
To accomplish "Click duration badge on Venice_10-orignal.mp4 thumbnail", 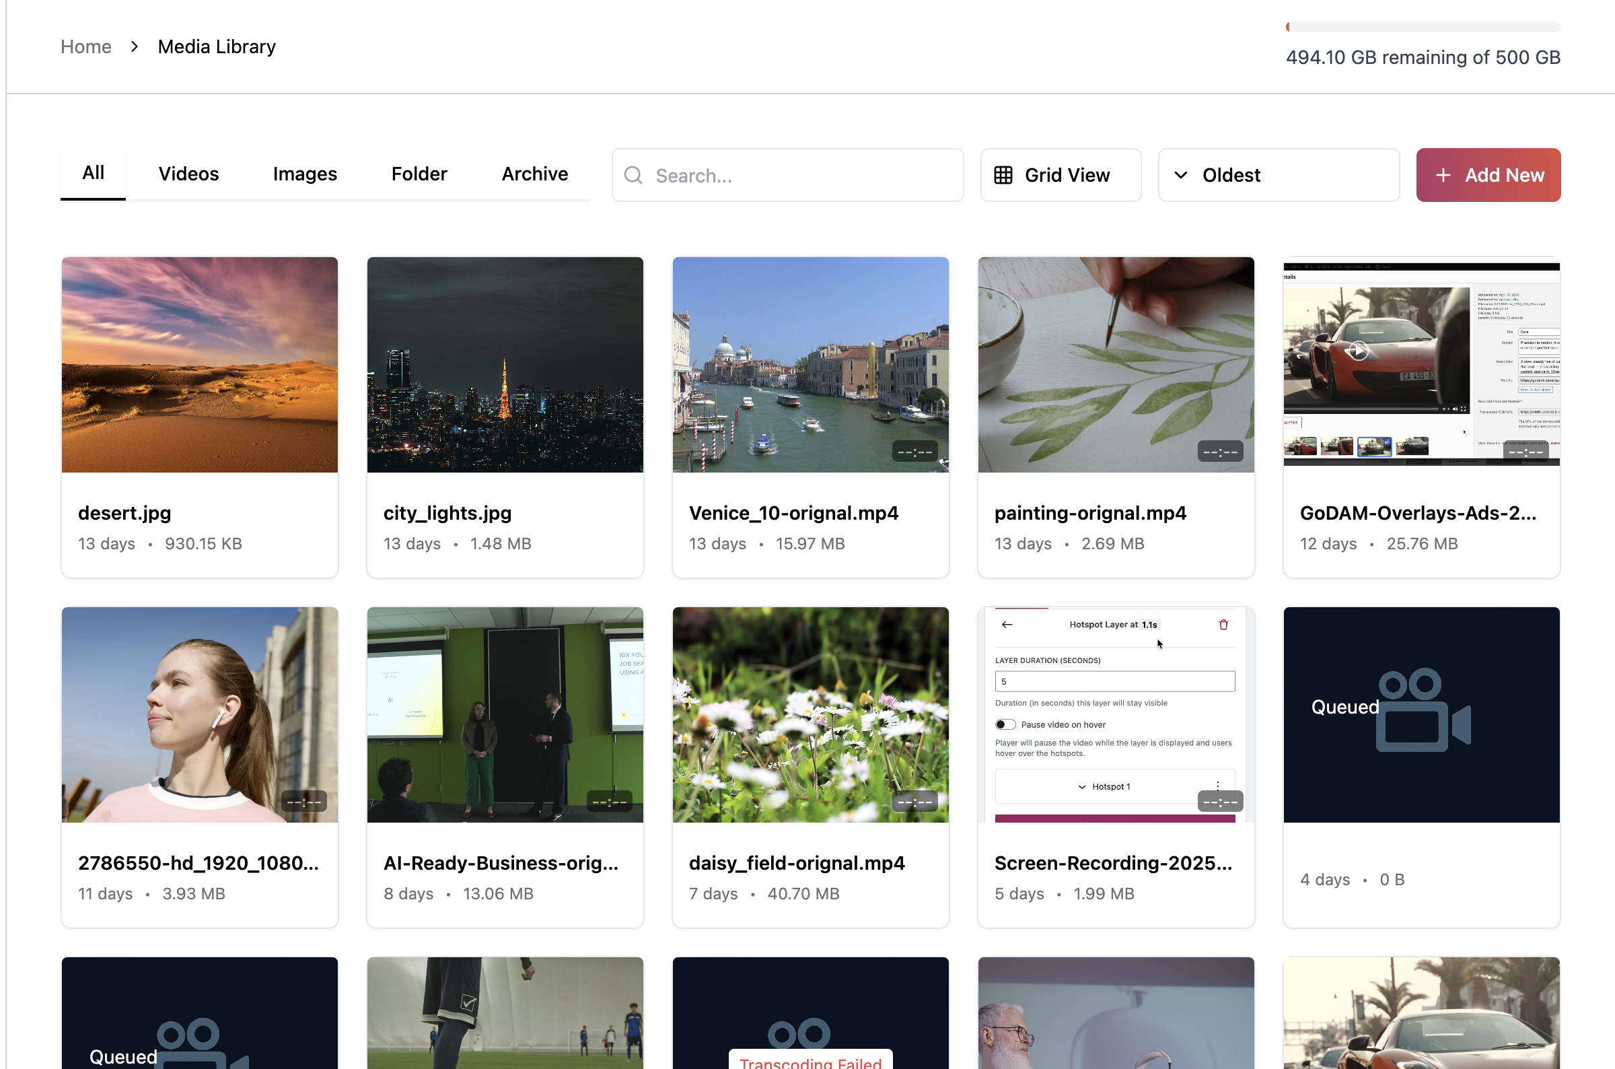I will [914, 451].
